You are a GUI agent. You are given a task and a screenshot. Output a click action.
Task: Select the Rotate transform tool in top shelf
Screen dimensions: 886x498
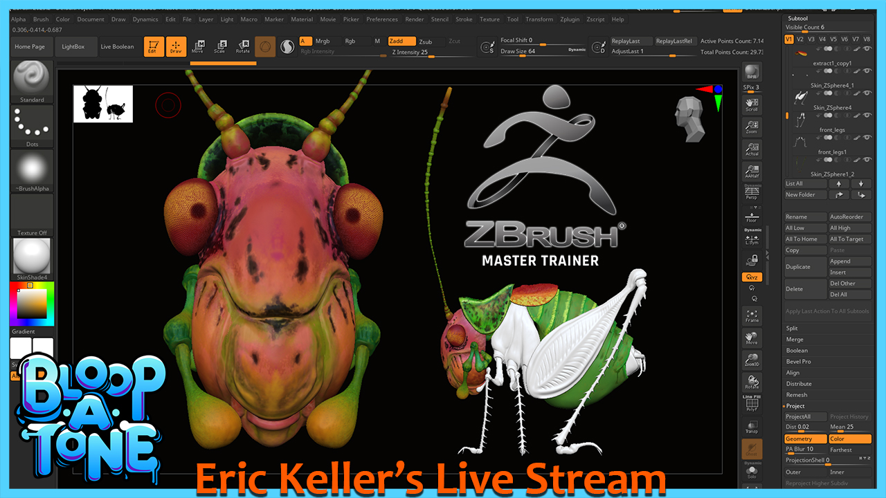tap(242, 47)
